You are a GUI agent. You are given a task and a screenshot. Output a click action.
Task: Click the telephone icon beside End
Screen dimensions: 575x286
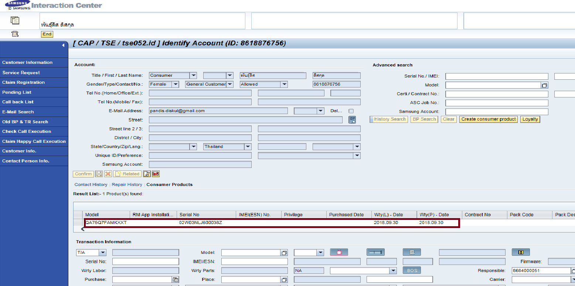[x=15, y=34]
